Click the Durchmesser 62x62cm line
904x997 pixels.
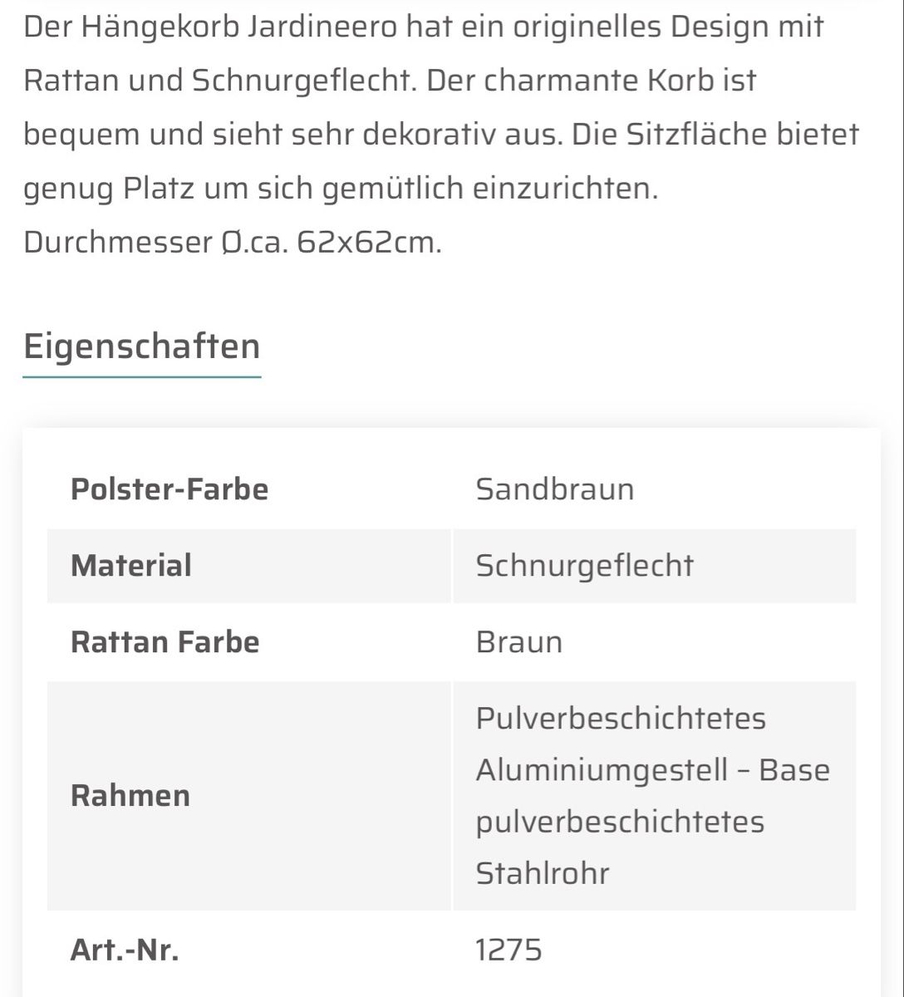(233, 242)
